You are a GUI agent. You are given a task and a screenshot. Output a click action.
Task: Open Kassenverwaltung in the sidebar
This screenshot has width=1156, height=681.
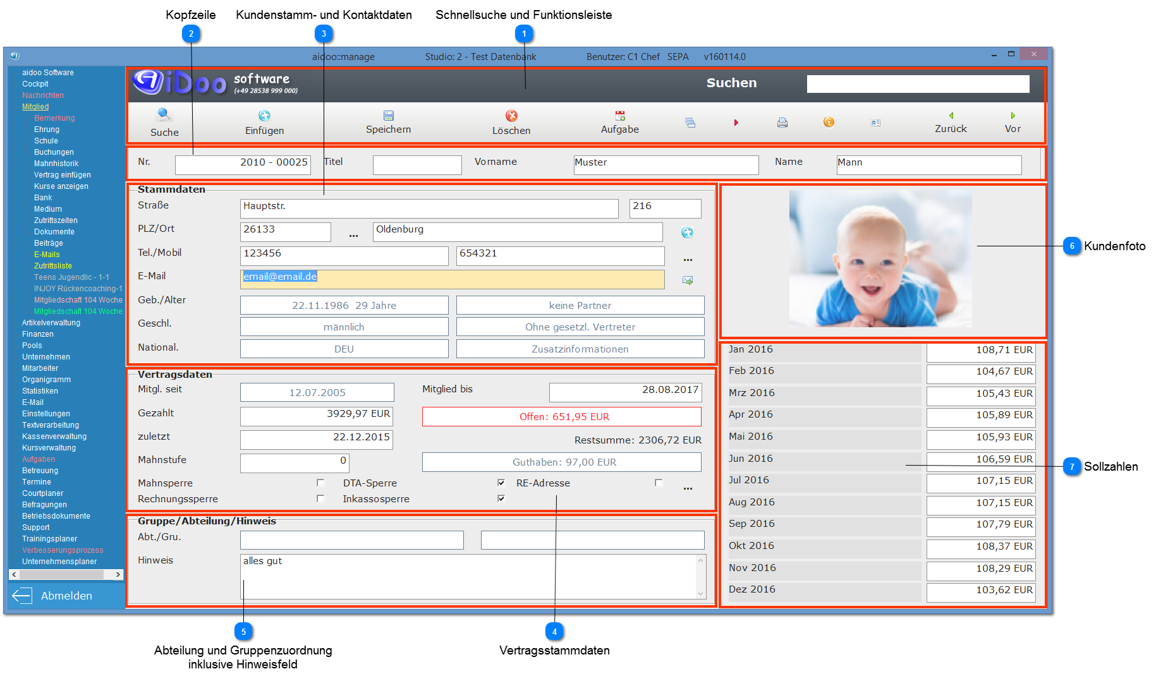(x=54, y=437)
